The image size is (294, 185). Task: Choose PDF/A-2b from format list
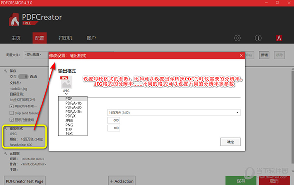click(x=73, y=107)
